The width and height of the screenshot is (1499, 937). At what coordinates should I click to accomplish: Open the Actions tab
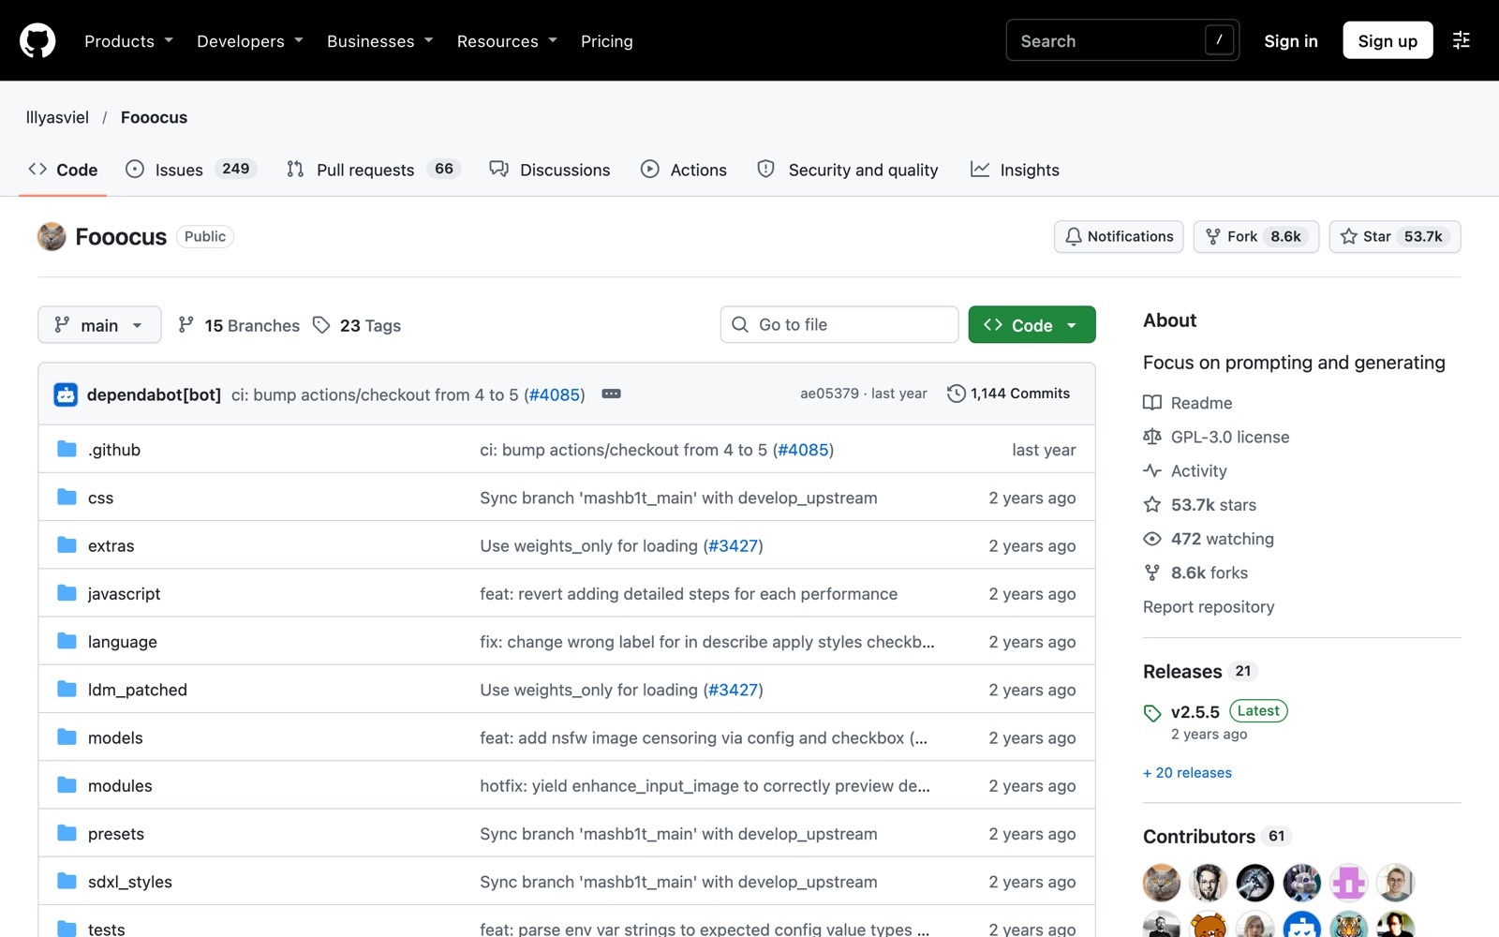(684, 170)
